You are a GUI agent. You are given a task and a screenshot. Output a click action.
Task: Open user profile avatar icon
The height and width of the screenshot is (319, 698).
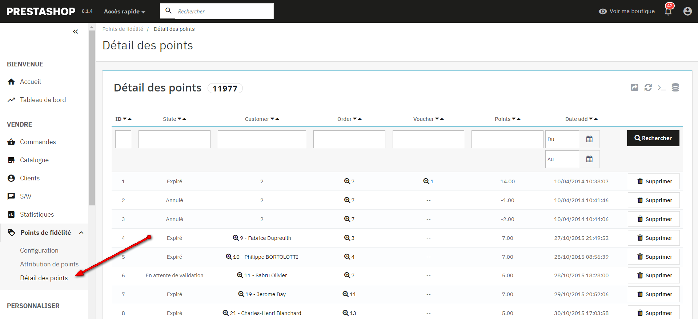coord(687,11)
